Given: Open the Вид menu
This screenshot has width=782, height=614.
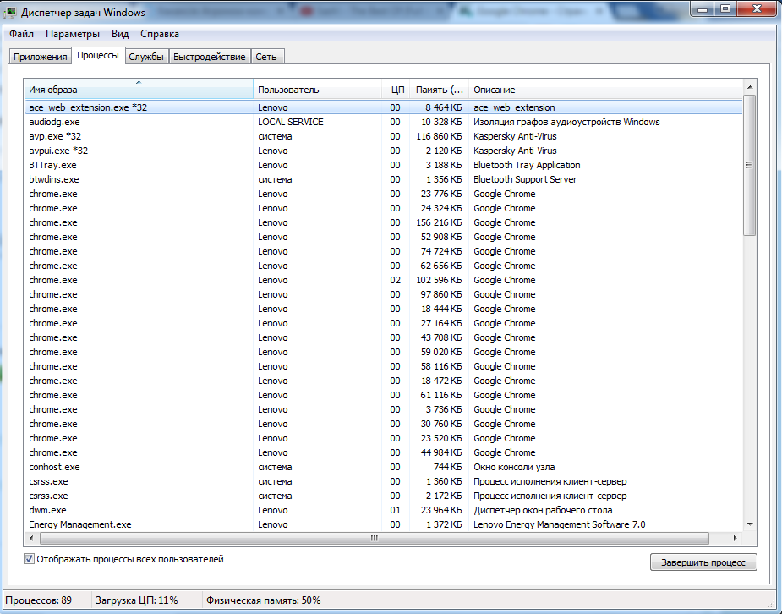Looking at the screenshot, I should coord(120,34).
